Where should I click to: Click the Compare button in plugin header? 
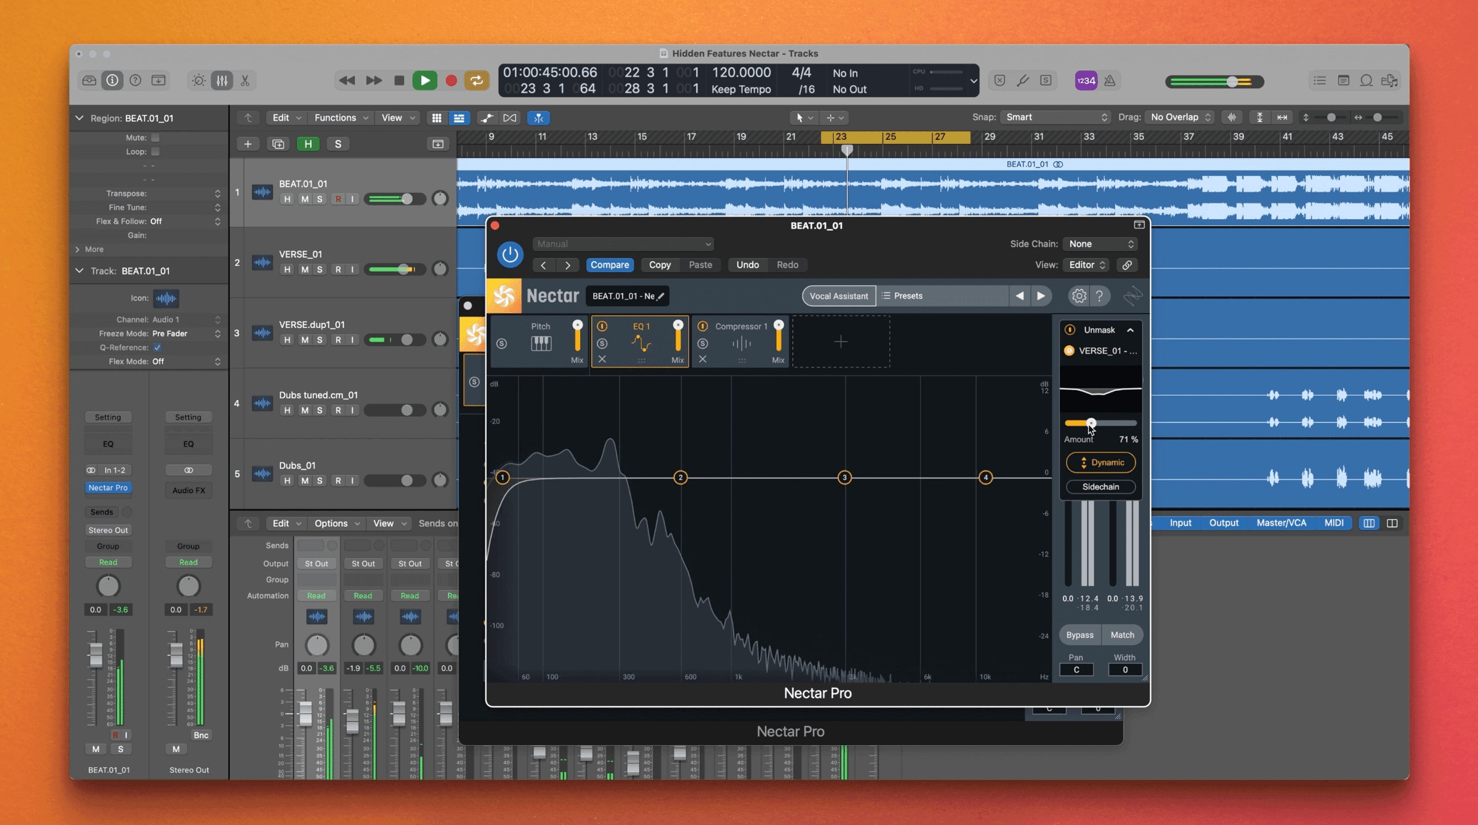tap(610, 265)
